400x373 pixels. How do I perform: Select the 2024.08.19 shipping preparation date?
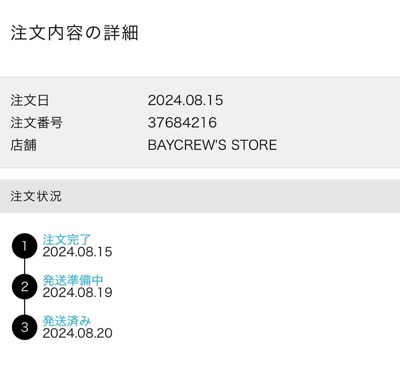(77, 293)
